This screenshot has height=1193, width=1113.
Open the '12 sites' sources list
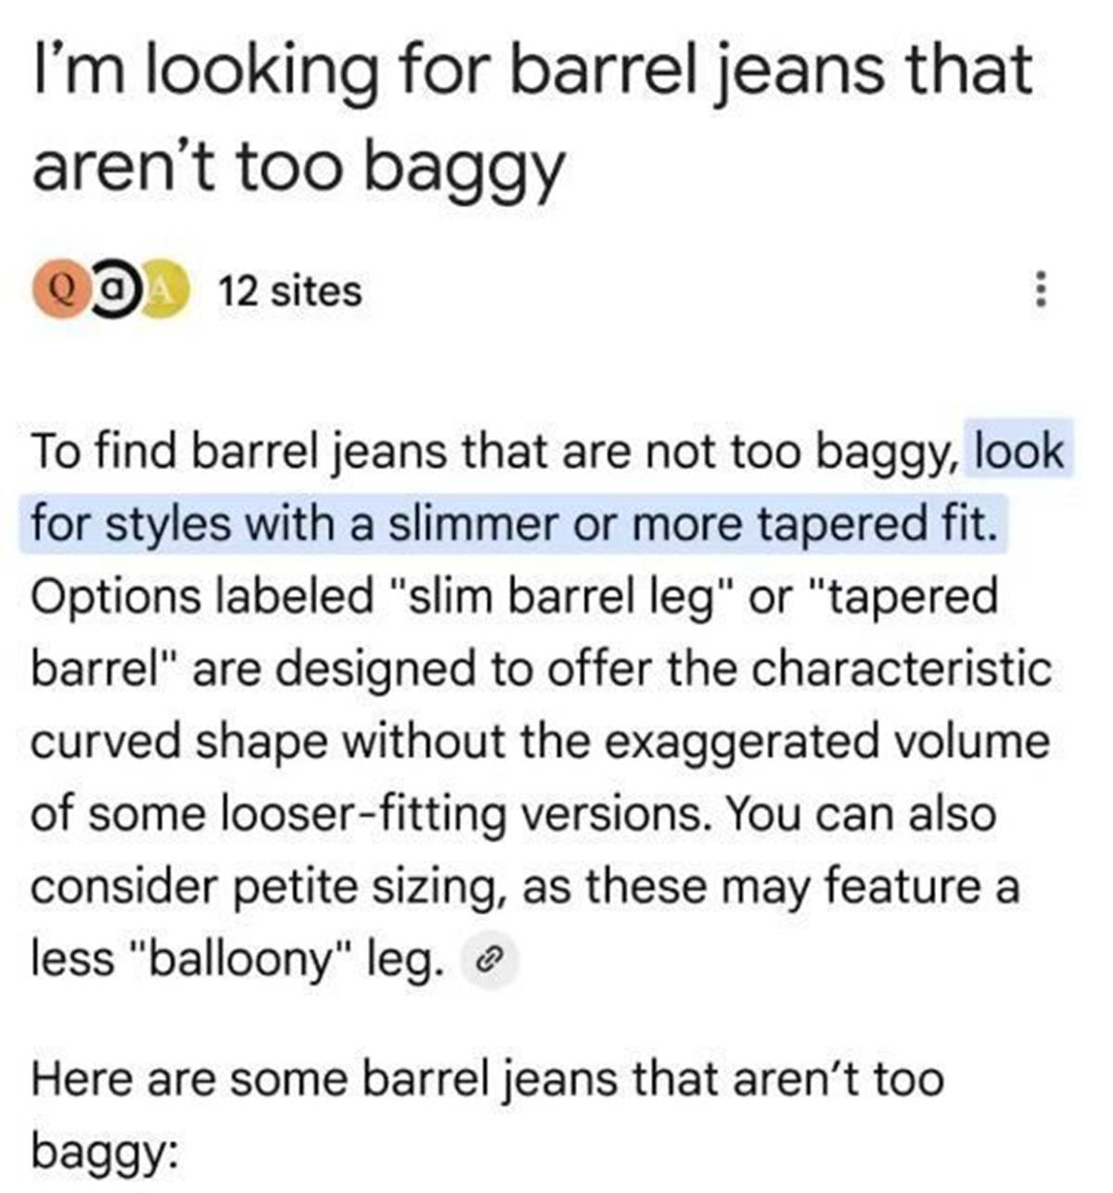[x=290, y=291]
